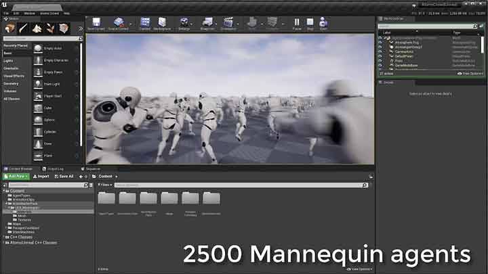Viewport: 488px width, 274px height.
Task: Click the Unreal Engine logo icon
Action: (x=4, y=5)
